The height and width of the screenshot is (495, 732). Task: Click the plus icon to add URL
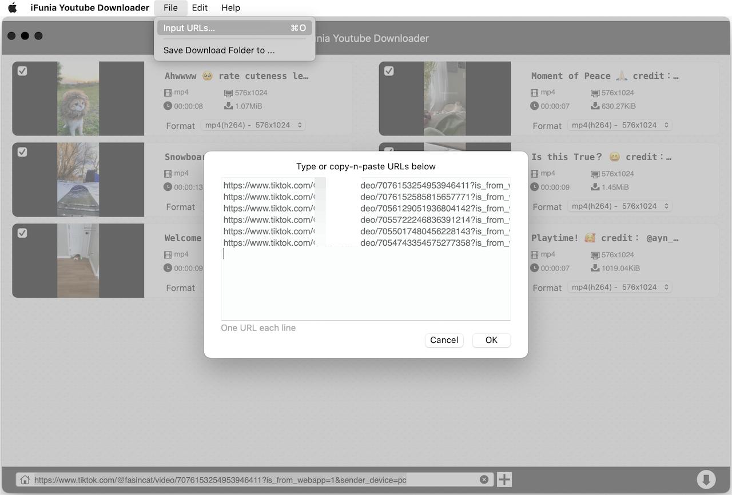pos(504,480)
